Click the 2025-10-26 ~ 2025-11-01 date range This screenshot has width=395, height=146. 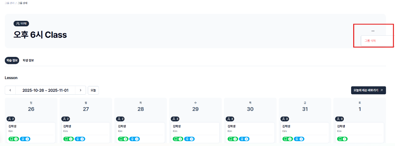point(45,90)
